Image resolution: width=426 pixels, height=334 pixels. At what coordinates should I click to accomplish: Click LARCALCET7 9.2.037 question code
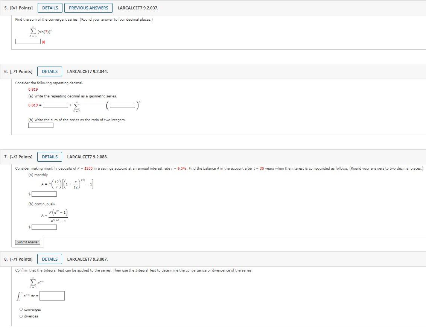point(138,8)
